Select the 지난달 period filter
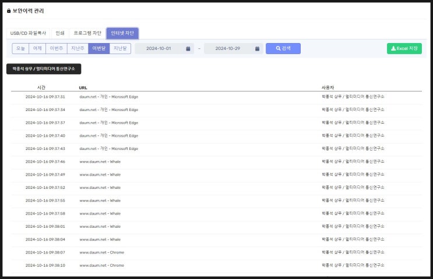Screen dimensions: 433x279 [x=120, y=48]
